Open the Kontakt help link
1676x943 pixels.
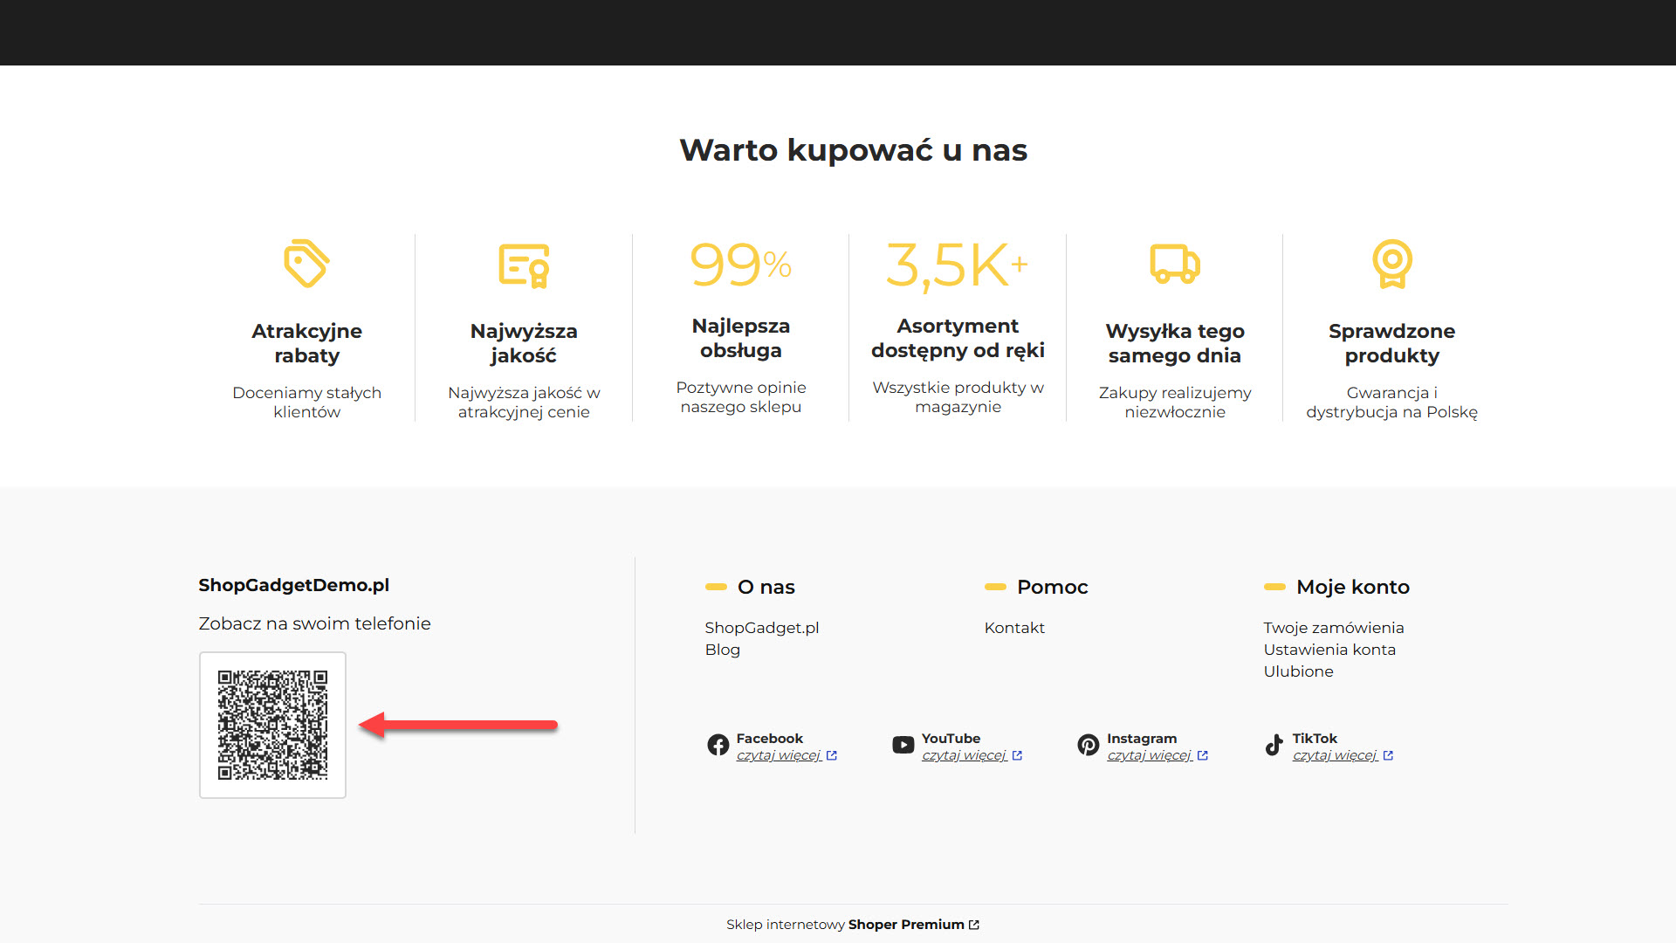[1013, 628]
